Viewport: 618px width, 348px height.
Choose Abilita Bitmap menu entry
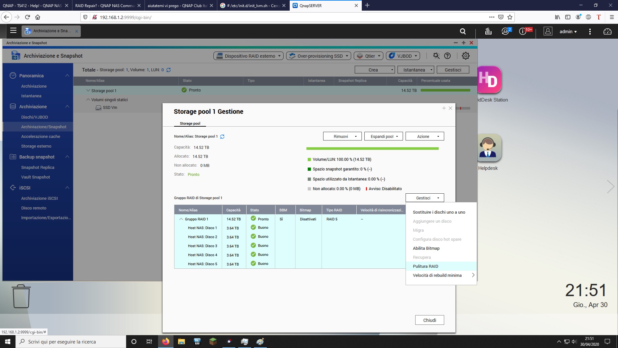tap(426, 248)
